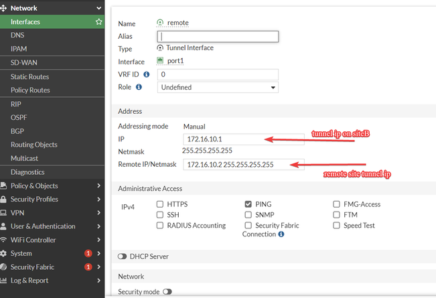436x298 pixels.
Task: Focus the Alias text field
Action: [218, 36]
